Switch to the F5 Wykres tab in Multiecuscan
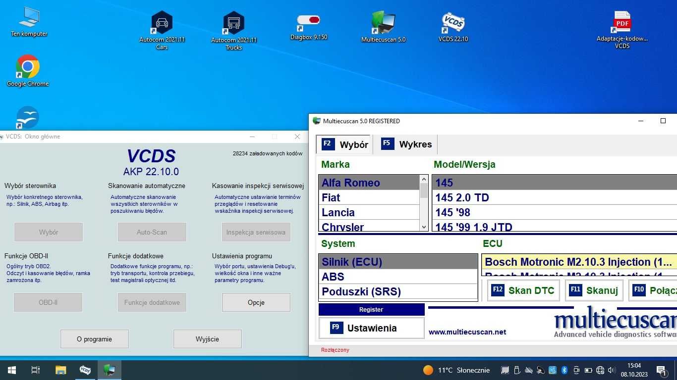677x380 pixels. [405, 144]
